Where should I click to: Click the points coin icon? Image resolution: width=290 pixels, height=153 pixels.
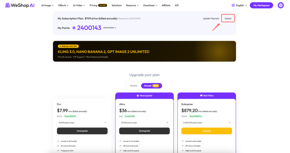point(74,28)
